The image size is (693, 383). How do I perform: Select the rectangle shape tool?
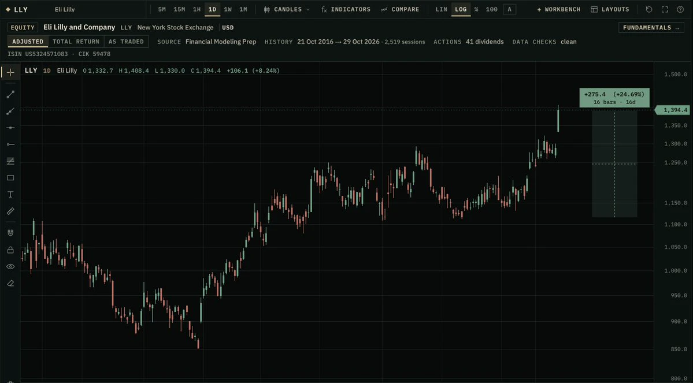10,178
